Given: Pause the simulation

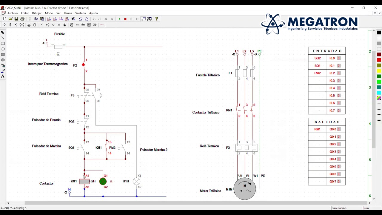Looking at the screenshot, I should click(131, 19).
